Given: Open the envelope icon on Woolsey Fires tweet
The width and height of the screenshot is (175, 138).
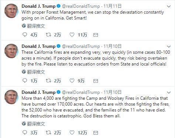Looking at the screenshot, I should pos(96,132).
